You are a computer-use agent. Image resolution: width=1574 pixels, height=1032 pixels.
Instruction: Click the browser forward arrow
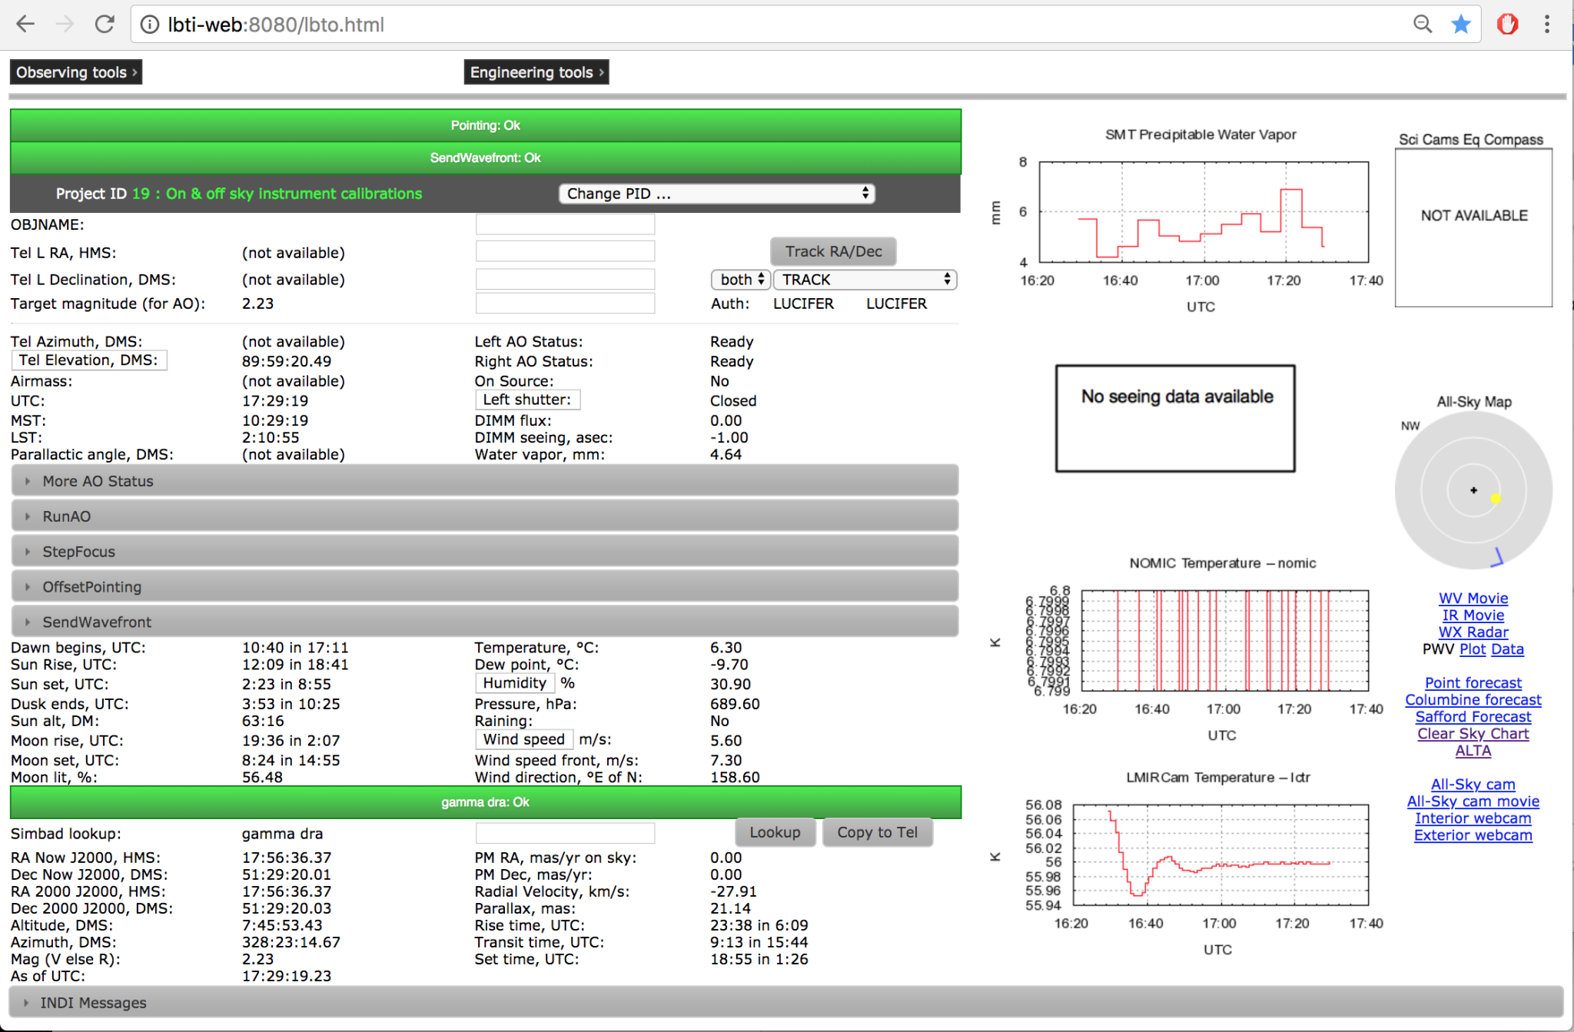point(65,25)
